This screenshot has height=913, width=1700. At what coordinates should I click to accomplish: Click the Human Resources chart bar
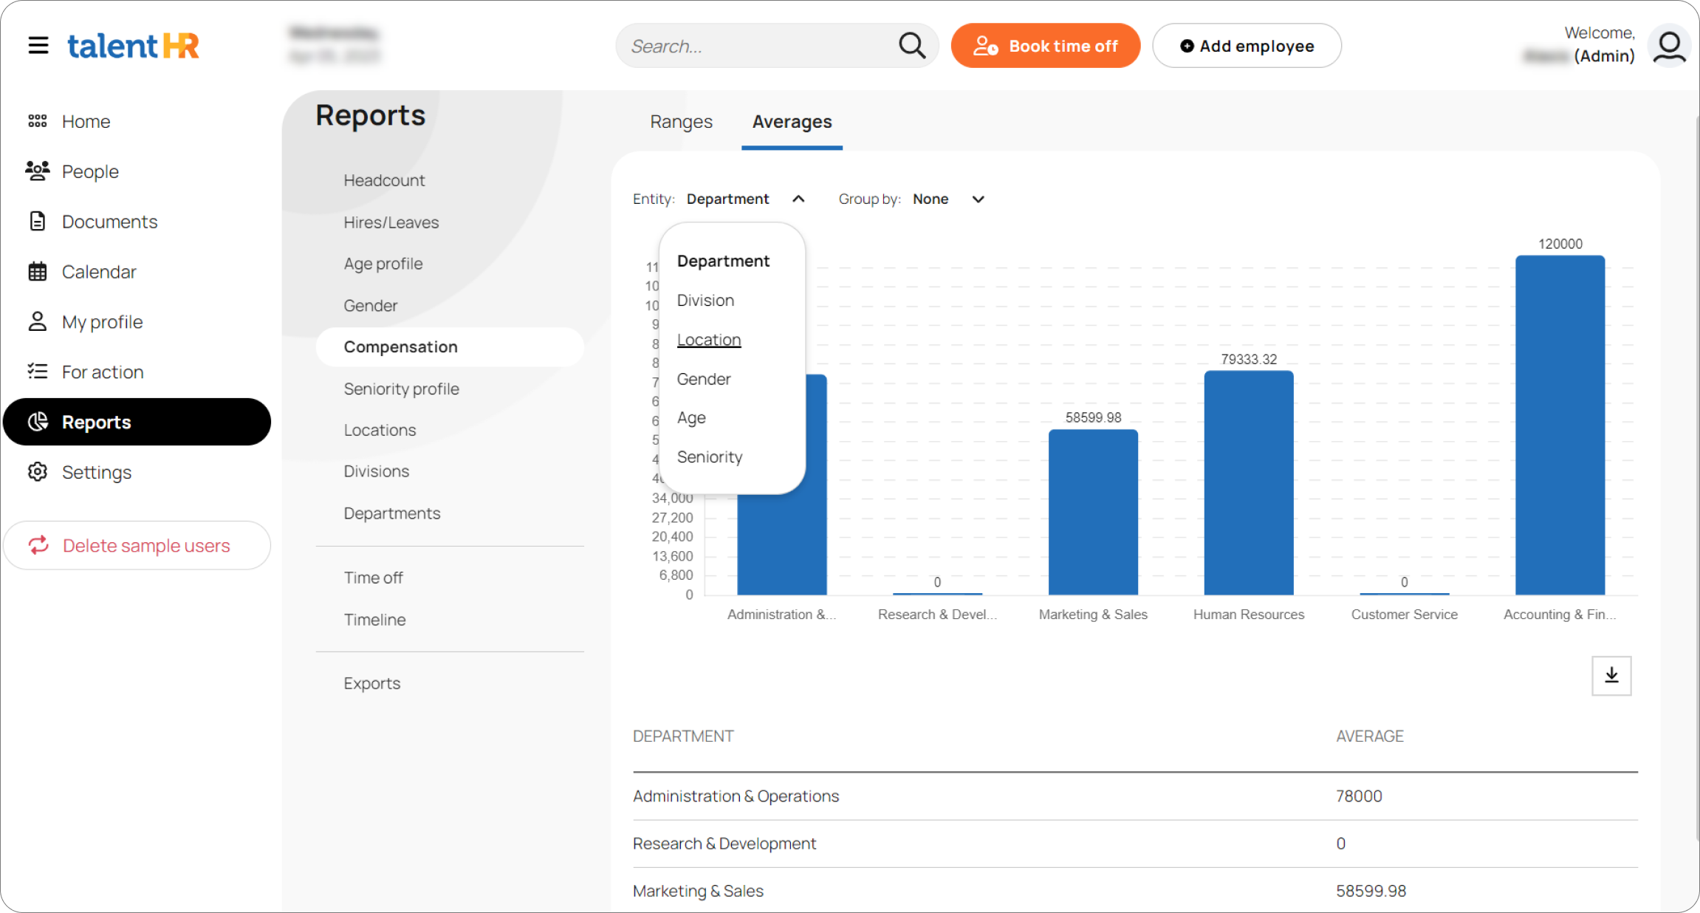click(1248, 482)
